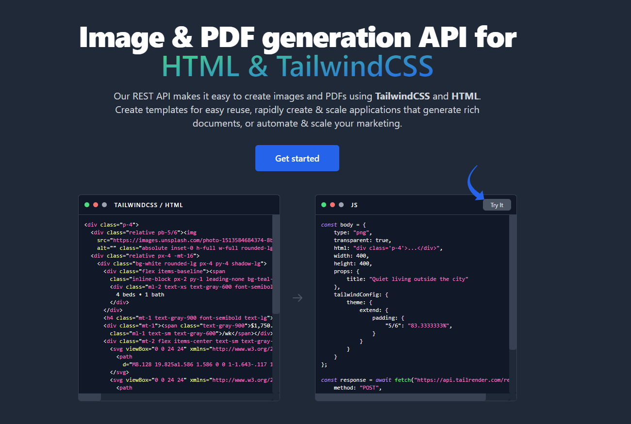Click the value "83.3333333%"
The height and width of the screenshot is (424, 631).
tap(428, 326)
